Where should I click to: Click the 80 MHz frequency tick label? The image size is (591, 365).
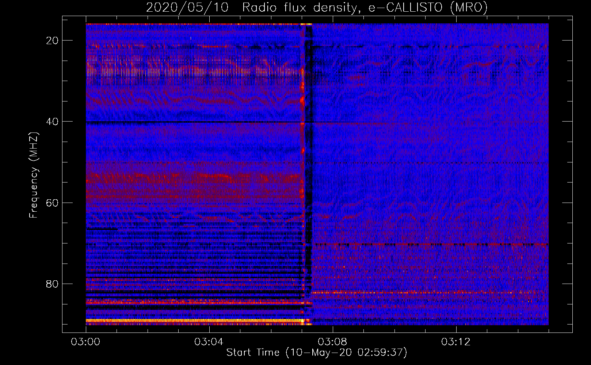[53, 284]
